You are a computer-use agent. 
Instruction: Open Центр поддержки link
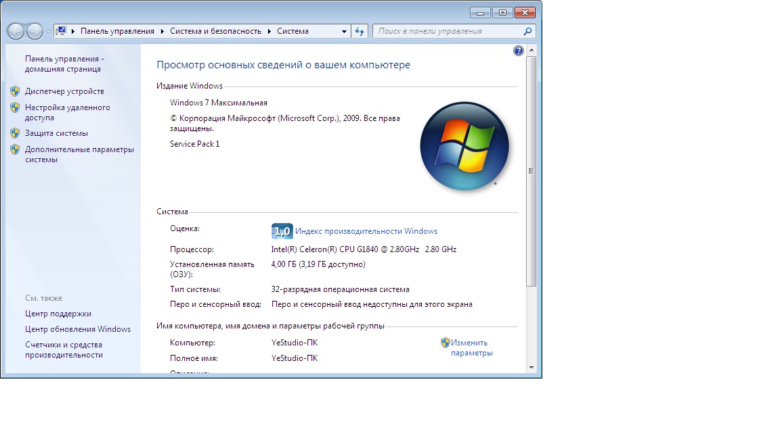tap(58, 314)
